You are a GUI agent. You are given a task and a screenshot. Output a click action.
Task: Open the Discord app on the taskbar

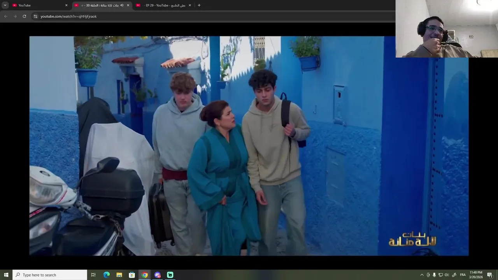click(158, 275)
